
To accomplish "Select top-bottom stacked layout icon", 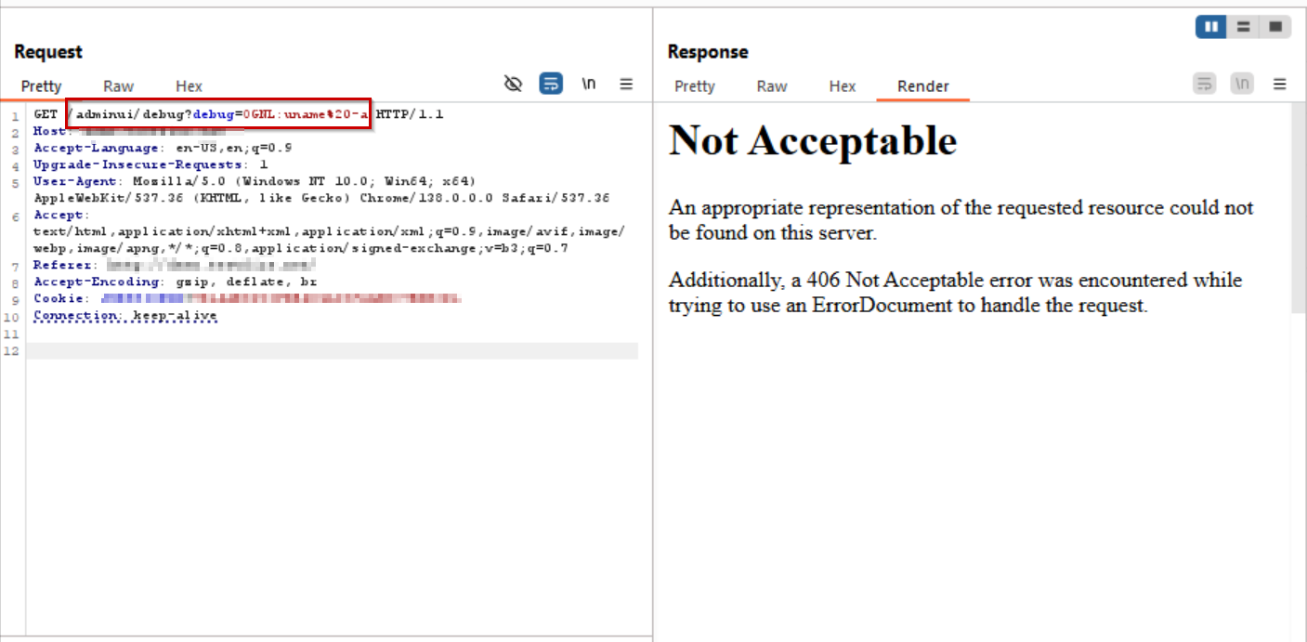I will pyautogui.click(x=1243, y=27).
